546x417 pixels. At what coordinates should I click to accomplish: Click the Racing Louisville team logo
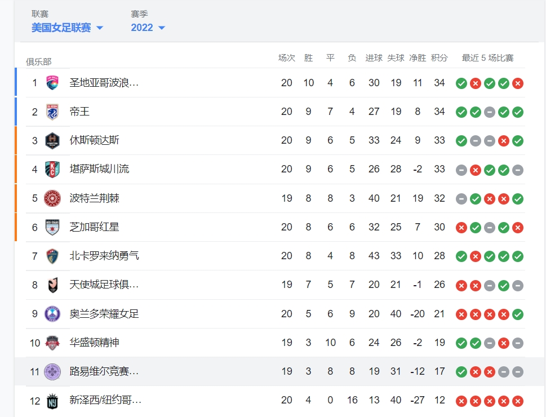pyautogui.click(x=52, y=372)
